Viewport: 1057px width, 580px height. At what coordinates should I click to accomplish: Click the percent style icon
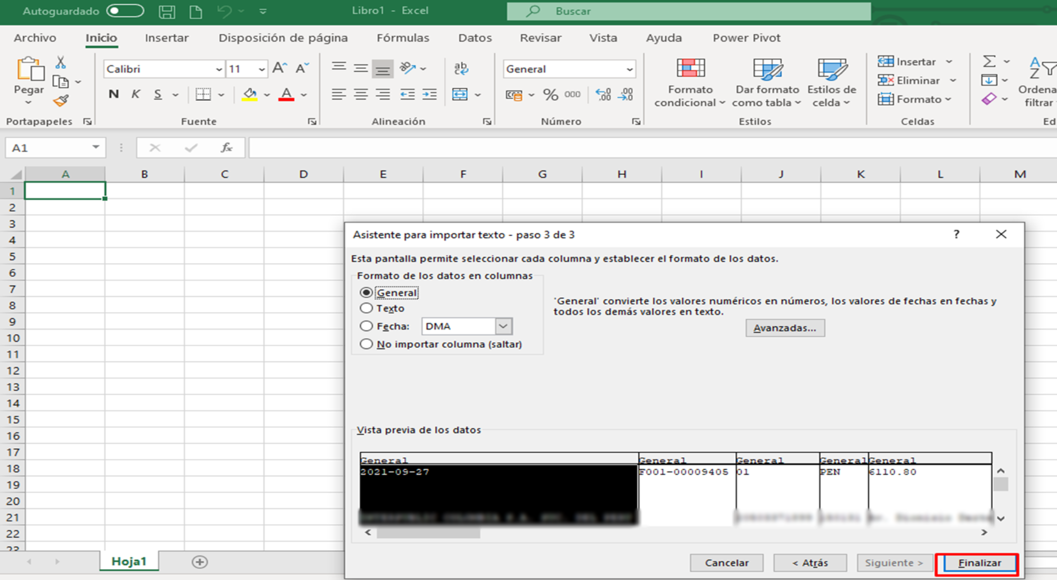tap(550, 94)
